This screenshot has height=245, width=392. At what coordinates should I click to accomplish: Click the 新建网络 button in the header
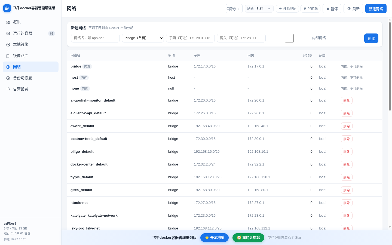pyautogui.click(x=376, y=9)
